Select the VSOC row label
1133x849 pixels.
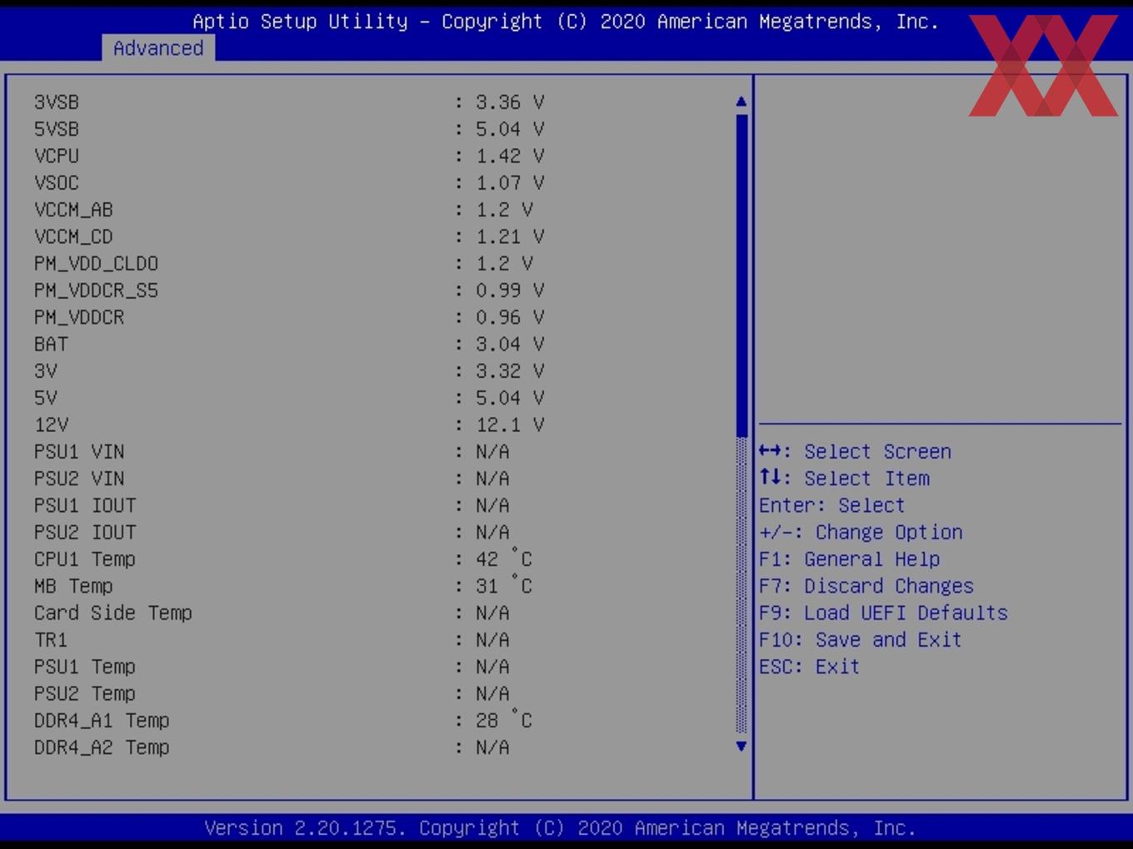point(57,182)
